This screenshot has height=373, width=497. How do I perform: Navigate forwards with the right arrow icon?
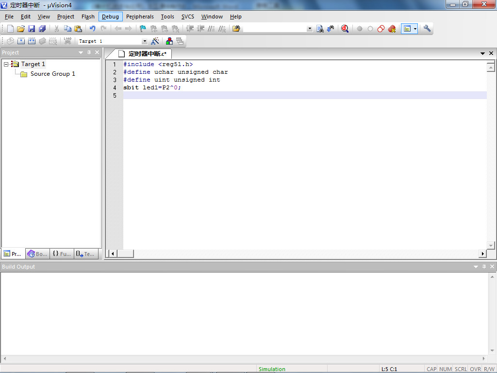coord(128,29)
